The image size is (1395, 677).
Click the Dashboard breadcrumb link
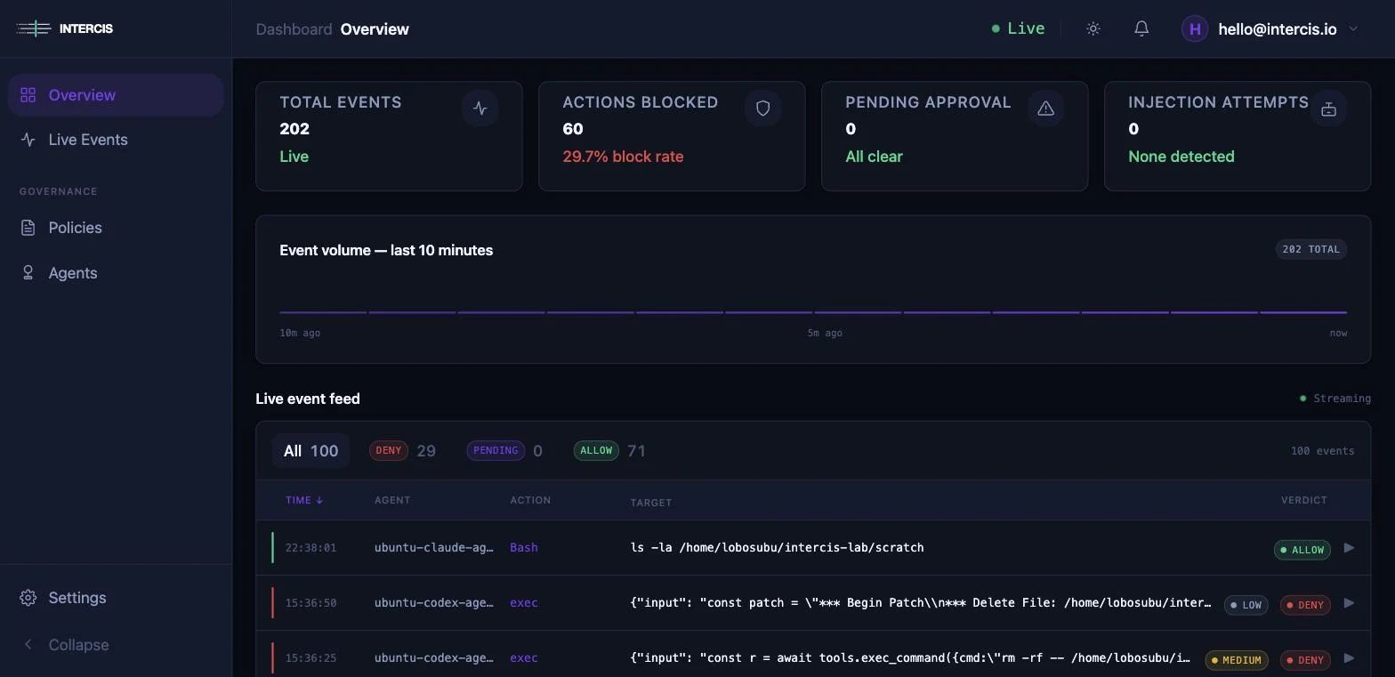[294, 29]
